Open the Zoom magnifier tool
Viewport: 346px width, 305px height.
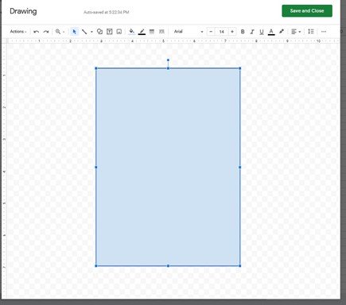click(58, 32)
